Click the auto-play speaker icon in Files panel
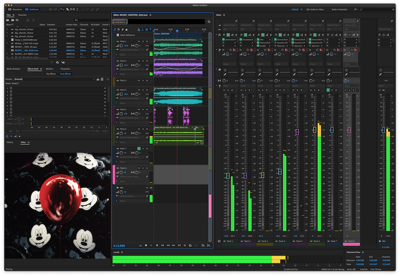This screenshot has width=400, height=276. tap(63, 62)
